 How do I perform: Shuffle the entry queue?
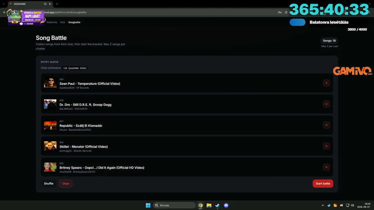coord(49,183)
